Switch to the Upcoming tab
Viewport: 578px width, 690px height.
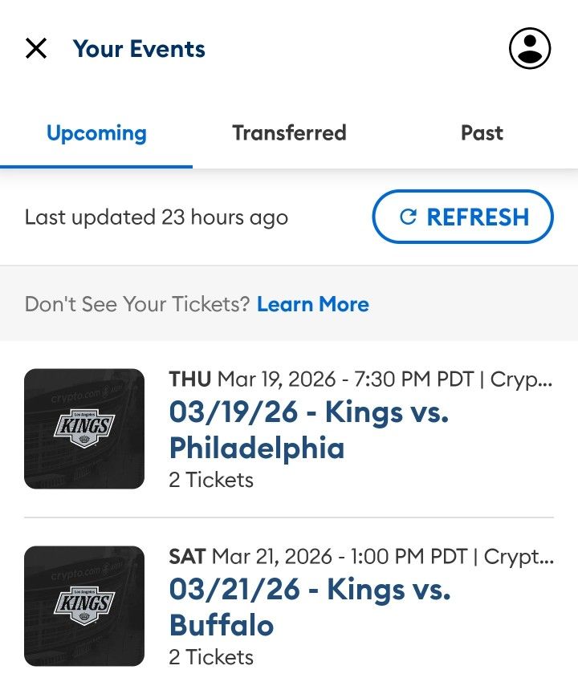click(x=96, y=133)
